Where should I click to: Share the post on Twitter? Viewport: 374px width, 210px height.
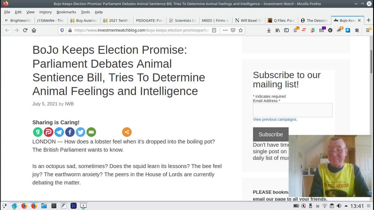tap(80, 132)
